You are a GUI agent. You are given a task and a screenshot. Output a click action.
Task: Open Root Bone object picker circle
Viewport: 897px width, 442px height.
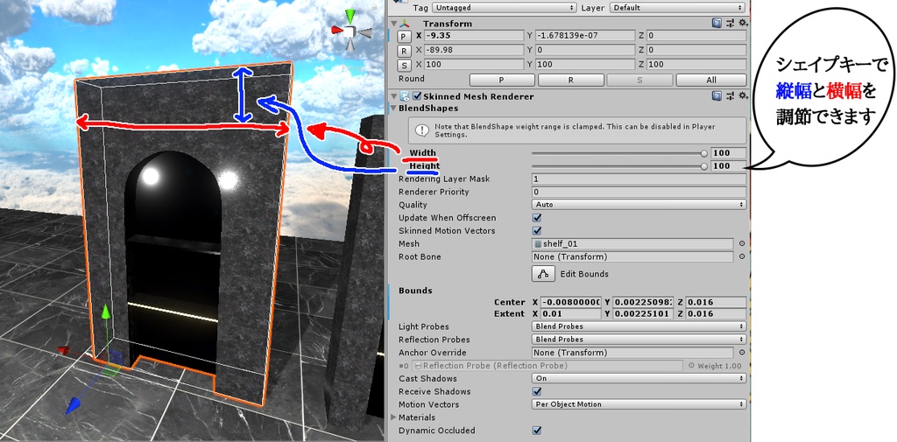(742, 256)
